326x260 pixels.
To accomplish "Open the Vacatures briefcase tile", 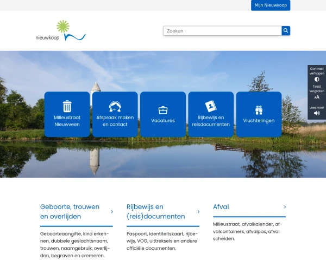I will tap(163, 114).
